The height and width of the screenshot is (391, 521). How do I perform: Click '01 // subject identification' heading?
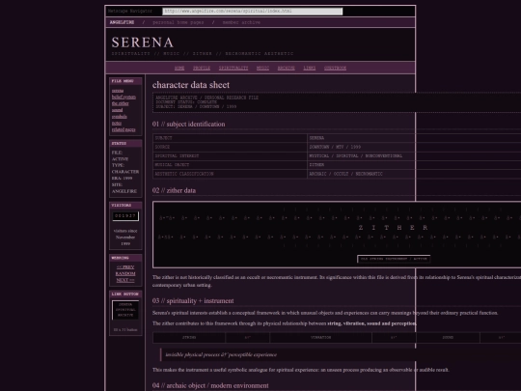point(188,124)
